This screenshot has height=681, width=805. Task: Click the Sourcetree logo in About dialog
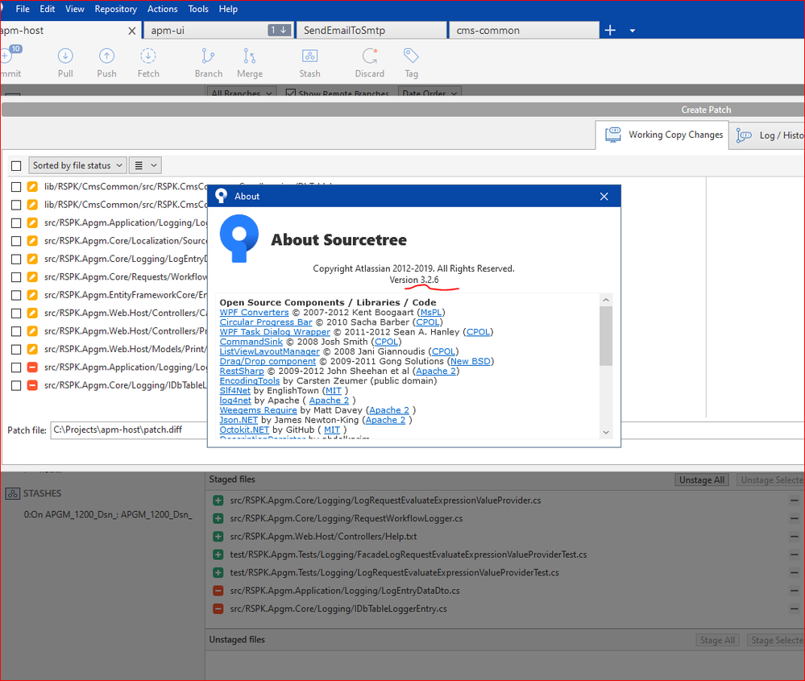tap(239, 239)
